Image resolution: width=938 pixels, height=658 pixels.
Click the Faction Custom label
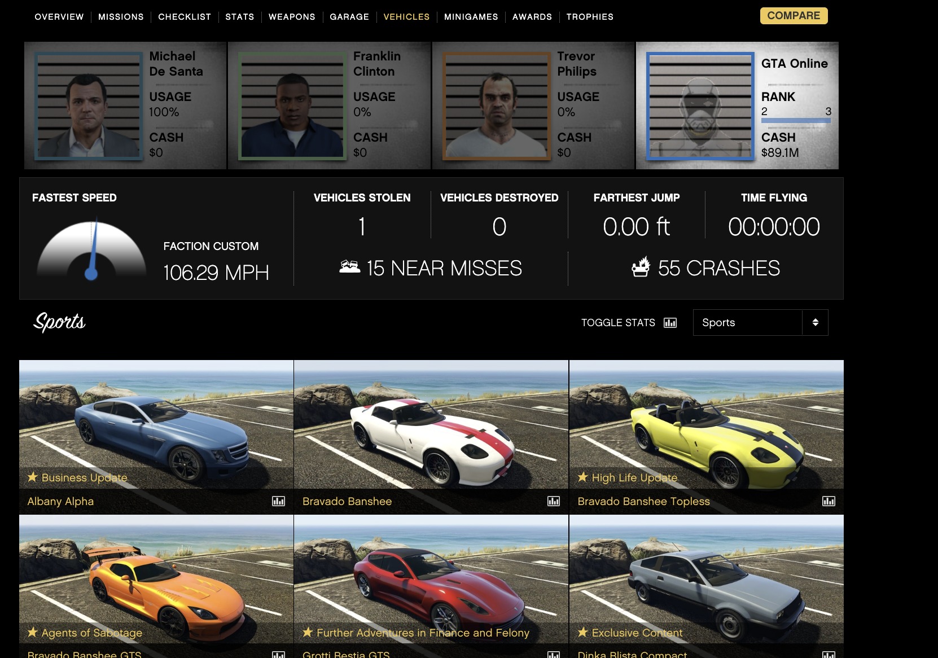[x=211, y=246]
